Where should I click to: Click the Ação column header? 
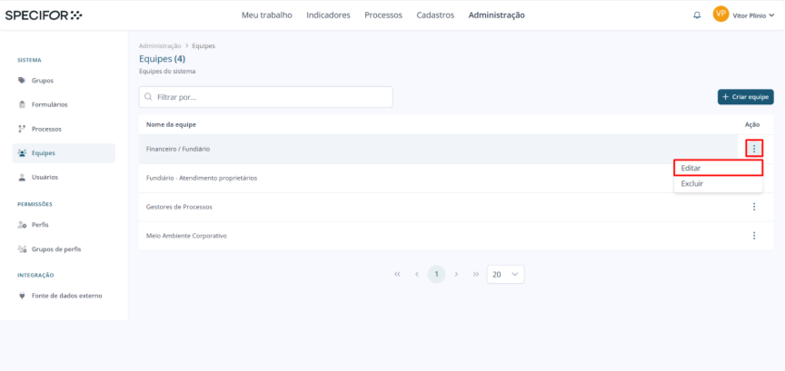pyautogui.click(x=752, y=124)
